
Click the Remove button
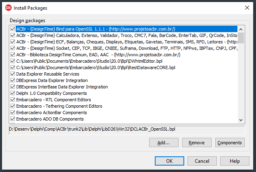coord(197,143)
